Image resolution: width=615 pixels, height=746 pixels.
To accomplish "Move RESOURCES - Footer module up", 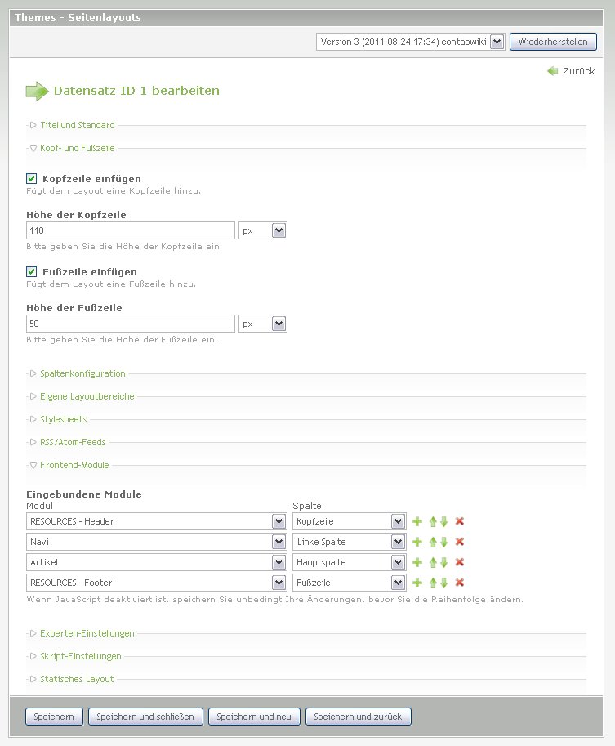I will [x=434, y=583].
